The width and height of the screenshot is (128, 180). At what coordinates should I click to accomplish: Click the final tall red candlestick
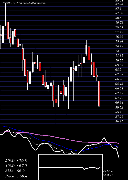click(99, 94)
